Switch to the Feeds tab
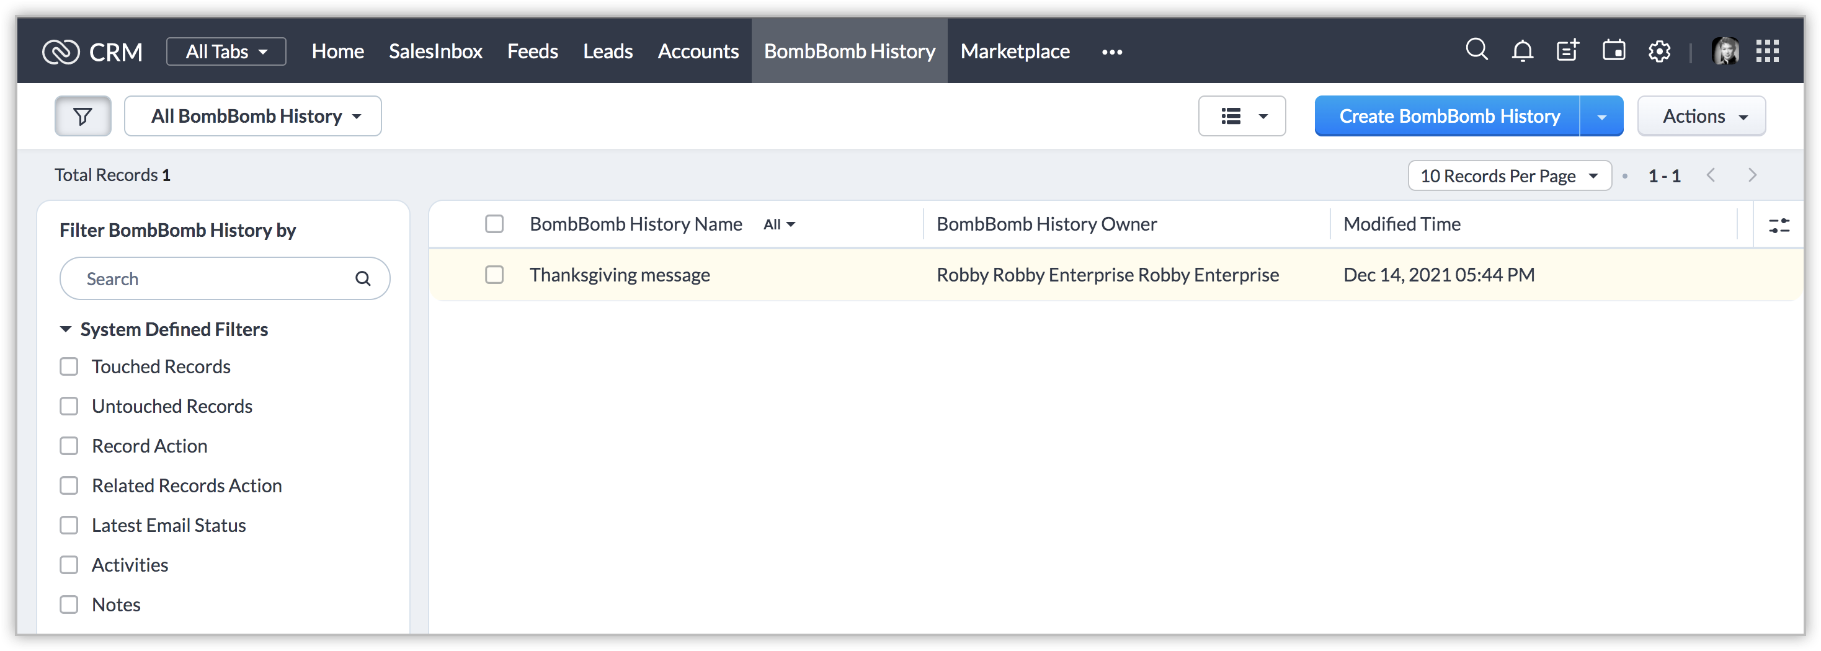Screen dimensions: 1821x651 coord(532,51)
